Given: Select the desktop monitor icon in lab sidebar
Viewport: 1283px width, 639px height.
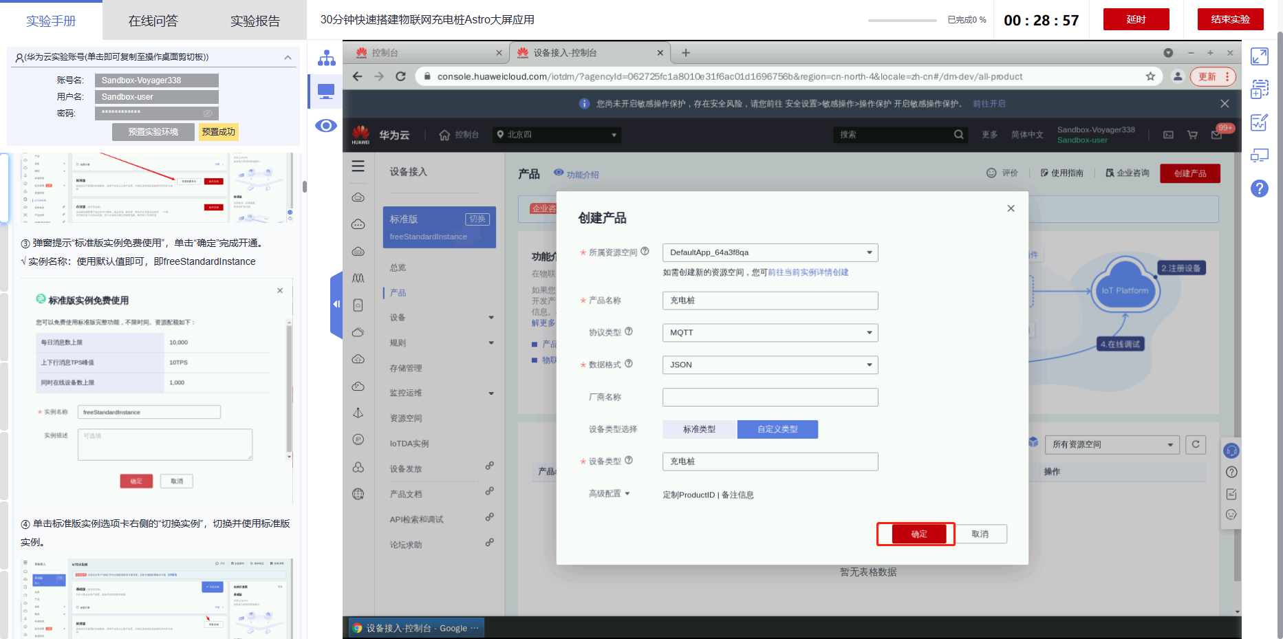Looking at the screenshot, I should (326, 91).
